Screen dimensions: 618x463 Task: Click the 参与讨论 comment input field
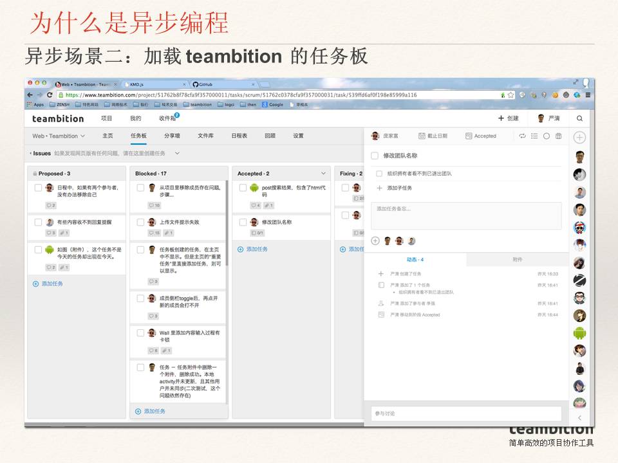click(x=466, y=413)
